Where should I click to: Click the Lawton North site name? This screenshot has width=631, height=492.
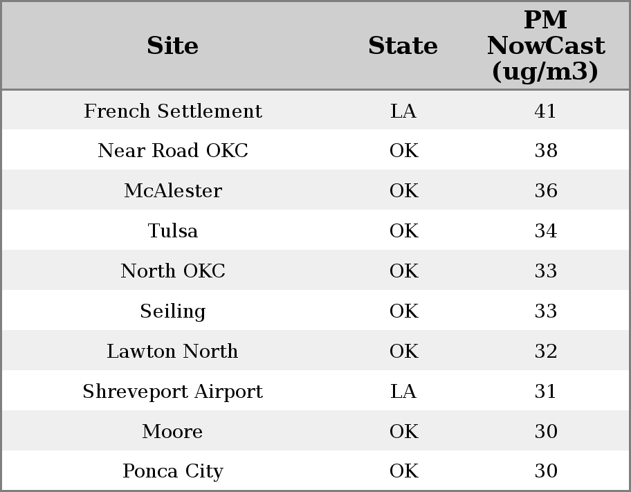click(x=173, y=352)
